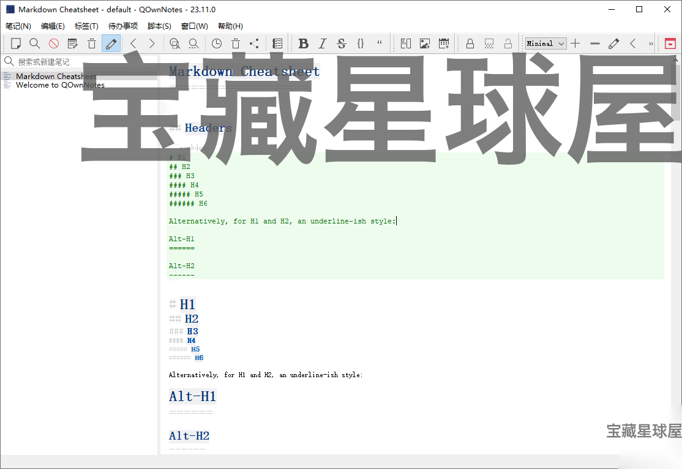This screenshot has width=682, height=469.
Task: Apply bold formatting
Action: tap(304, 43)
